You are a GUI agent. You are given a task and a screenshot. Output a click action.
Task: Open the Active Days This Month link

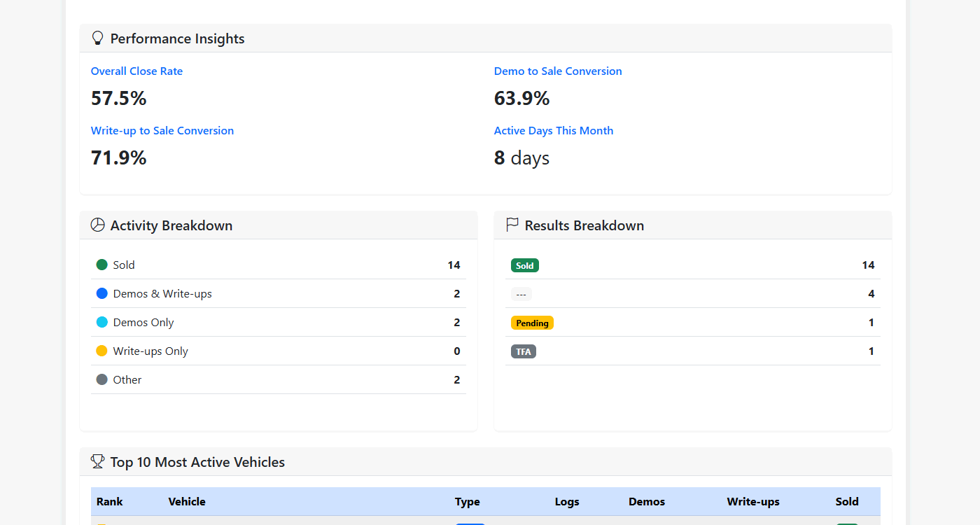tap(554, 131)
